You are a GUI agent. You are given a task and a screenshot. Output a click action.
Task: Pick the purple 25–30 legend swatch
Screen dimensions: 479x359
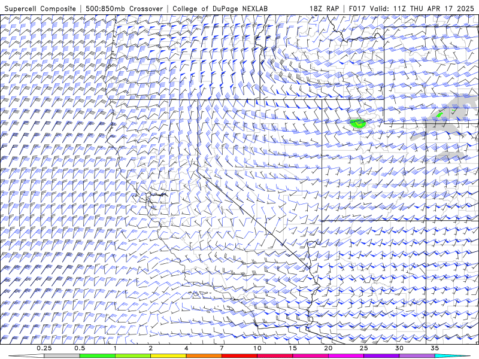coord(381,356)
